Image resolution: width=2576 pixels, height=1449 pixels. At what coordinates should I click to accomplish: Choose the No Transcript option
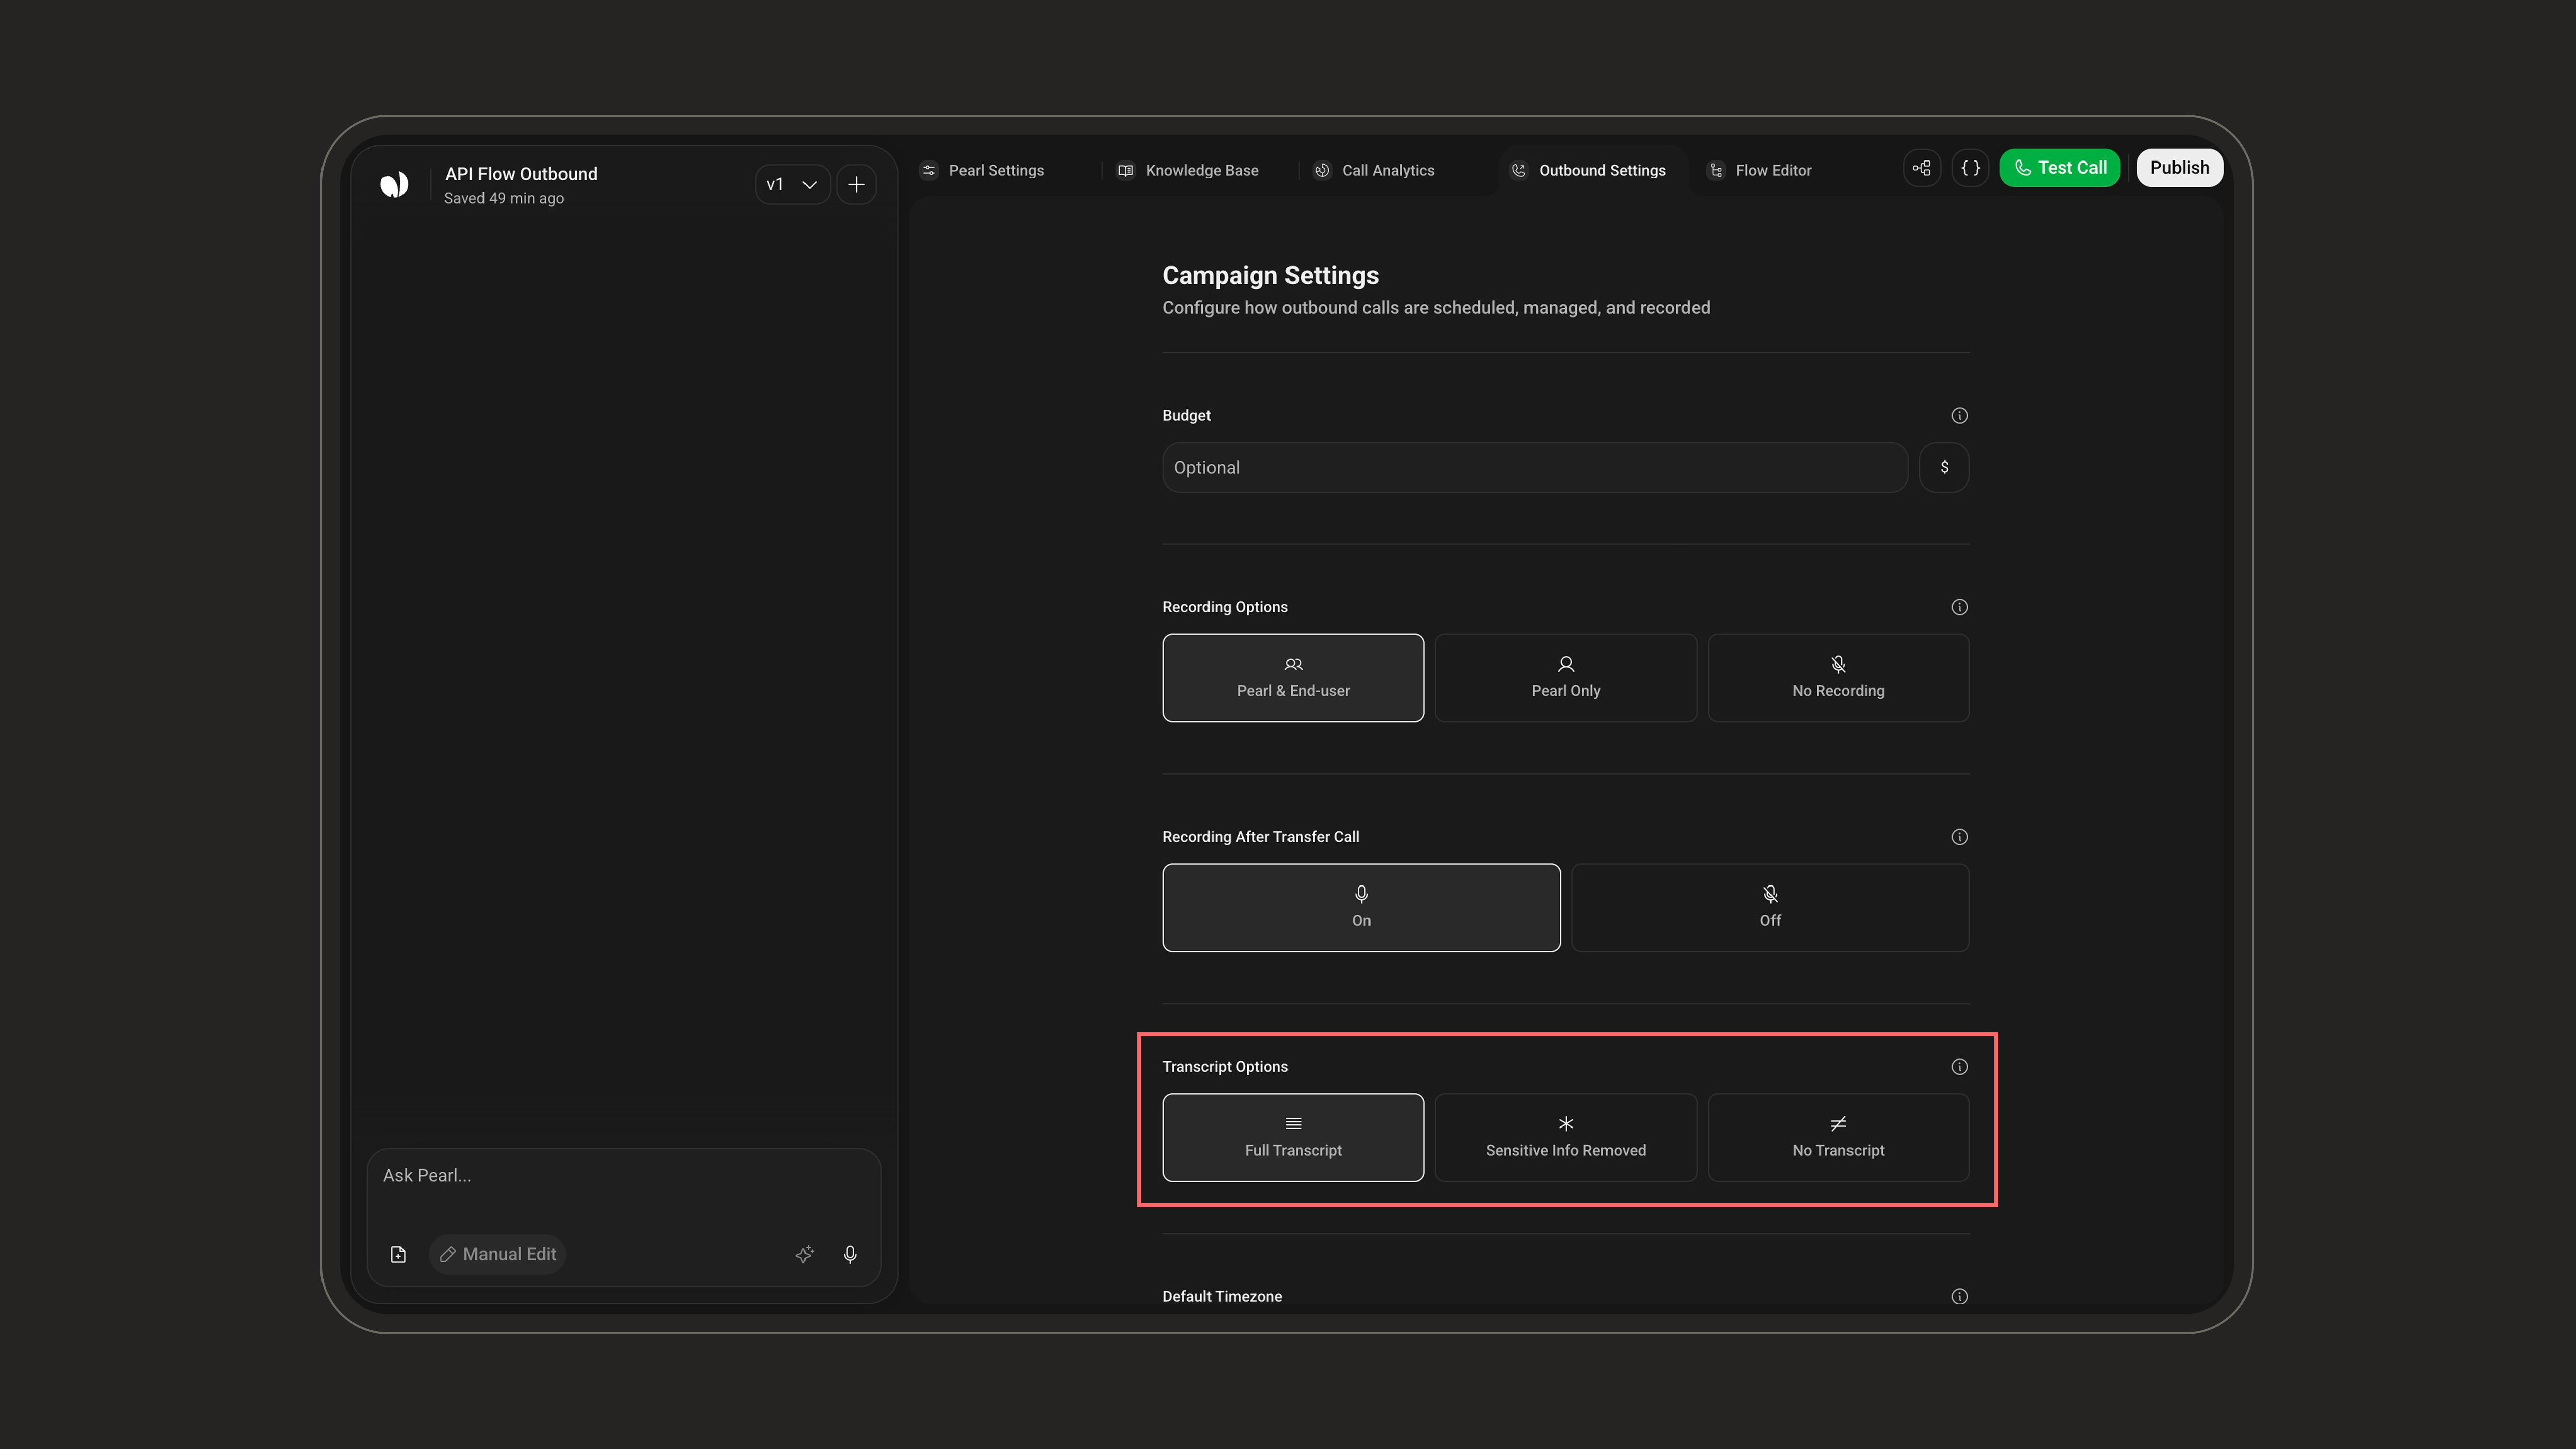point(1838,1138)
